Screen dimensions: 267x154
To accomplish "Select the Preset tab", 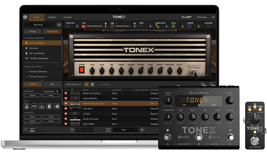I will [33, 32].
